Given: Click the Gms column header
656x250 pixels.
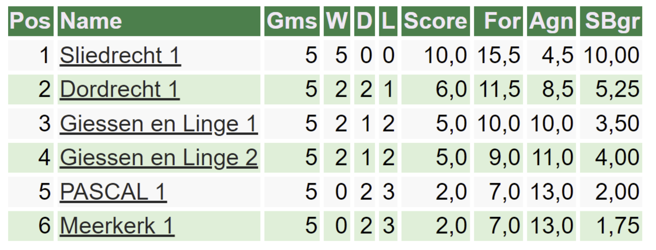Looking at the screenshot, I should coord(292,21).
